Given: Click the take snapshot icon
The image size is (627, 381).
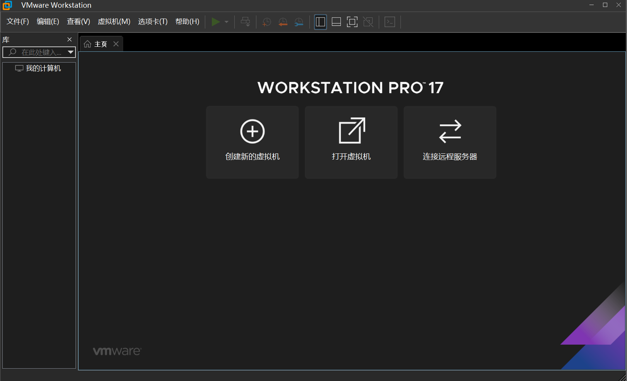Looking at the screenshot, I should [x=266, y=22].
